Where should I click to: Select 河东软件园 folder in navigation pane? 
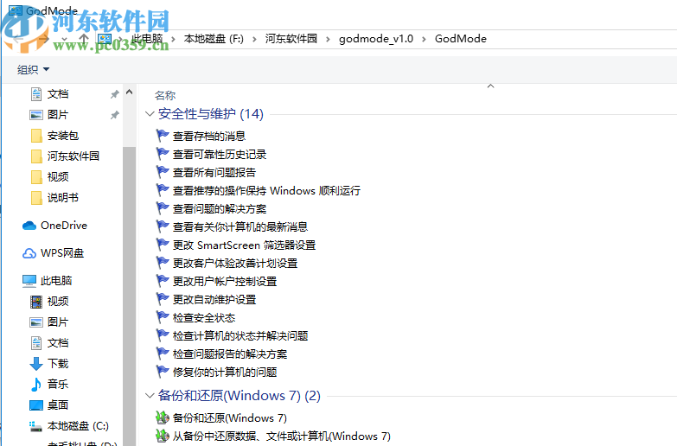(73, 156)
